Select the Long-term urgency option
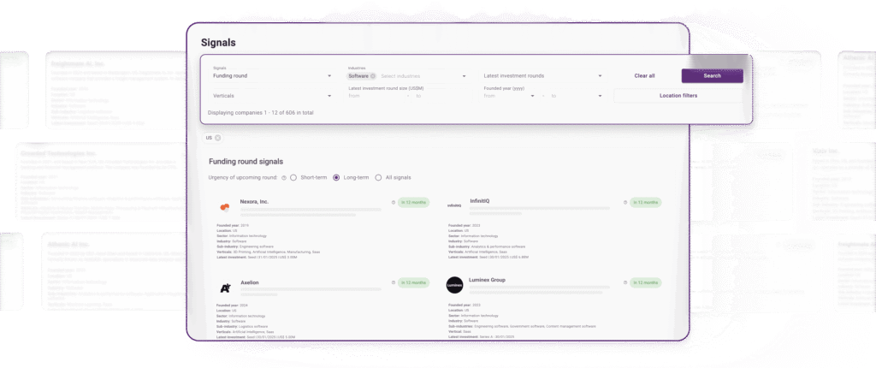 point(336,177)
